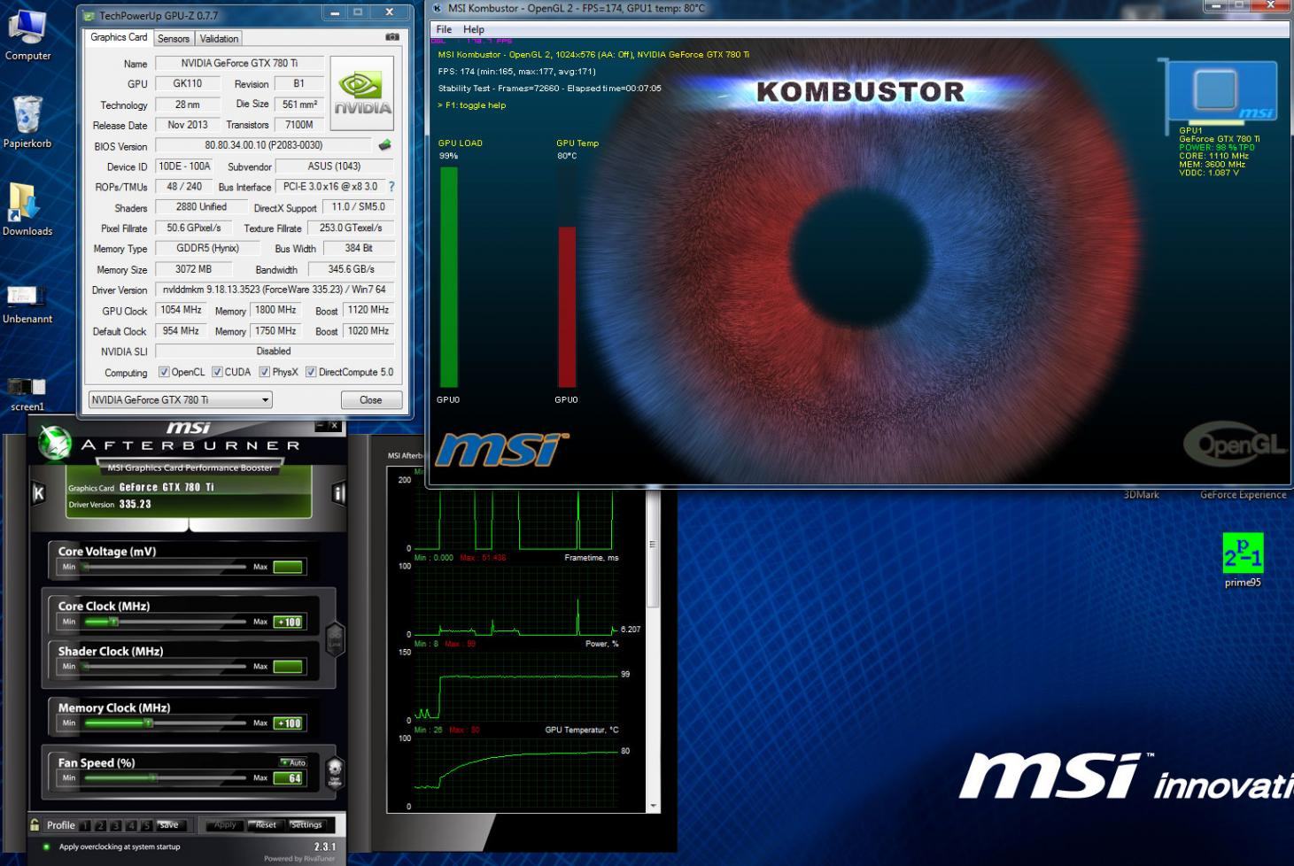
Task: Click the '> F1: toggle help' text
Action: [472, 104]
